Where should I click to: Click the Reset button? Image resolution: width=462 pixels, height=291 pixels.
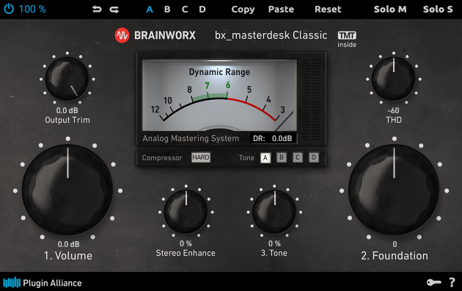tap(328, 10)
